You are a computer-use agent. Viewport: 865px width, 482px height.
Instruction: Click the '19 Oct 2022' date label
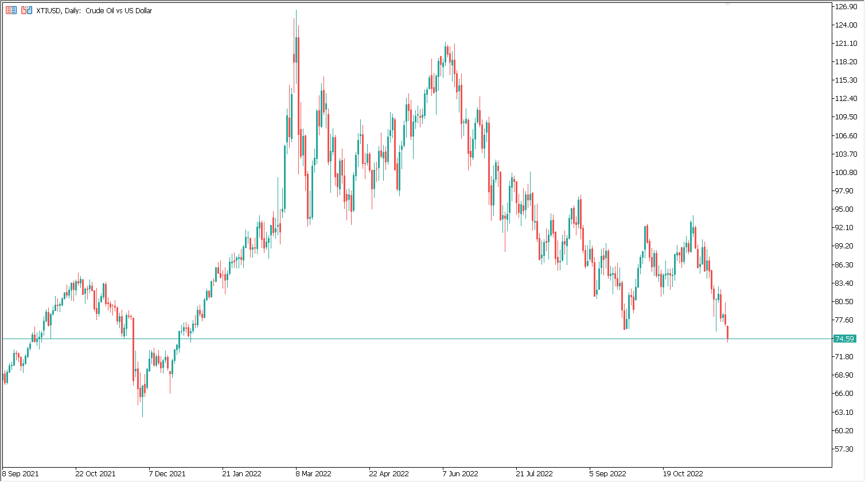[x=683, y=474]
